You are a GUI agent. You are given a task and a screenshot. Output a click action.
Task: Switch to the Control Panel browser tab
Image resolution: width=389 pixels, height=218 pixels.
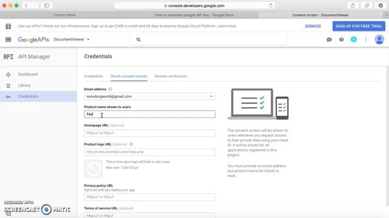click(x=64, y=15)
